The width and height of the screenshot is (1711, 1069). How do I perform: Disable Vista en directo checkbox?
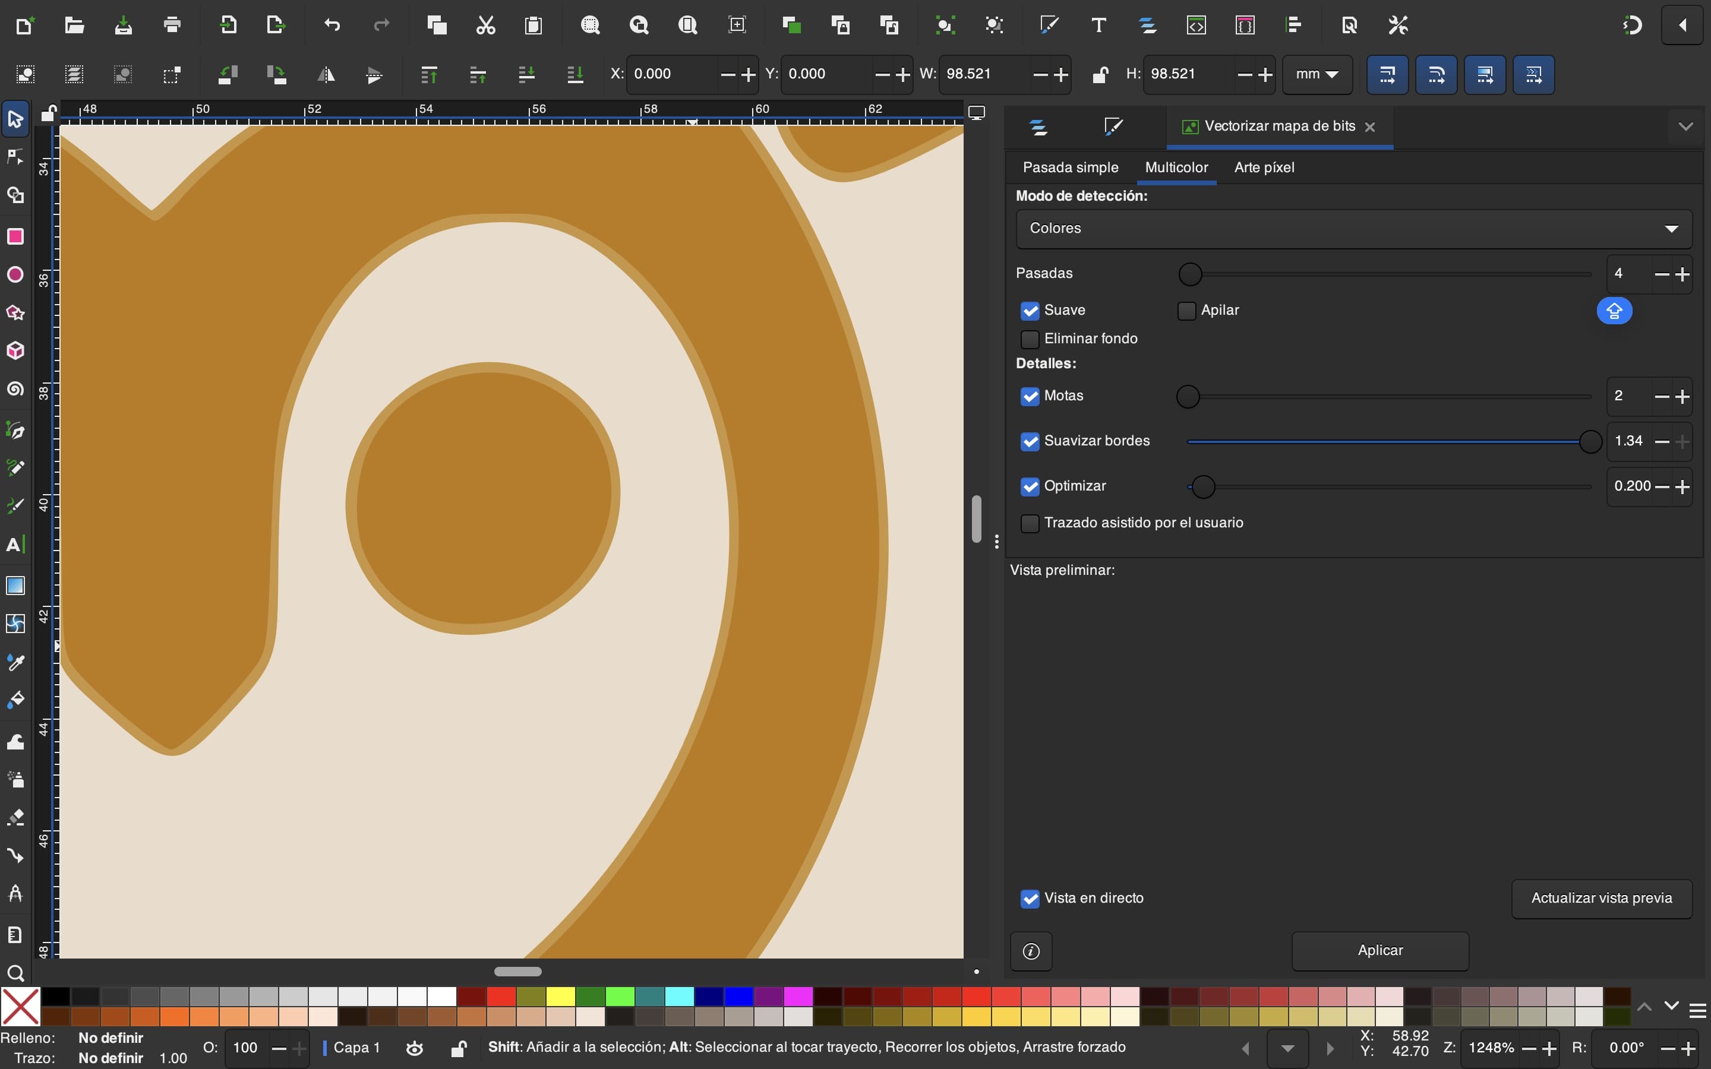pyautogui.click(x=1030, y=899)
